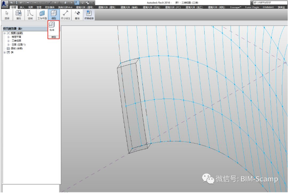
Task: Click the sheets icon beside 图纸 (全部)
Action: click(x=8, y=48)
